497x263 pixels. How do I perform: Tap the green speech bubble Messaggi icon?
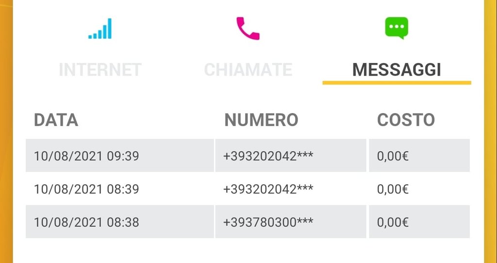pos(397,28)
